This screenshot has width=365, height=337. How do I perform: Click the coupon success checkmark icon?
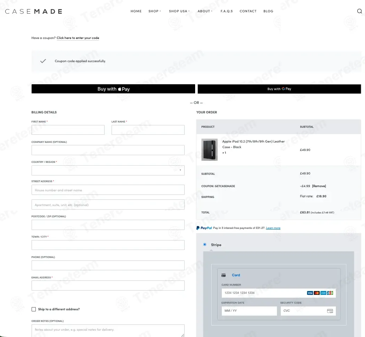click(43, 61)
